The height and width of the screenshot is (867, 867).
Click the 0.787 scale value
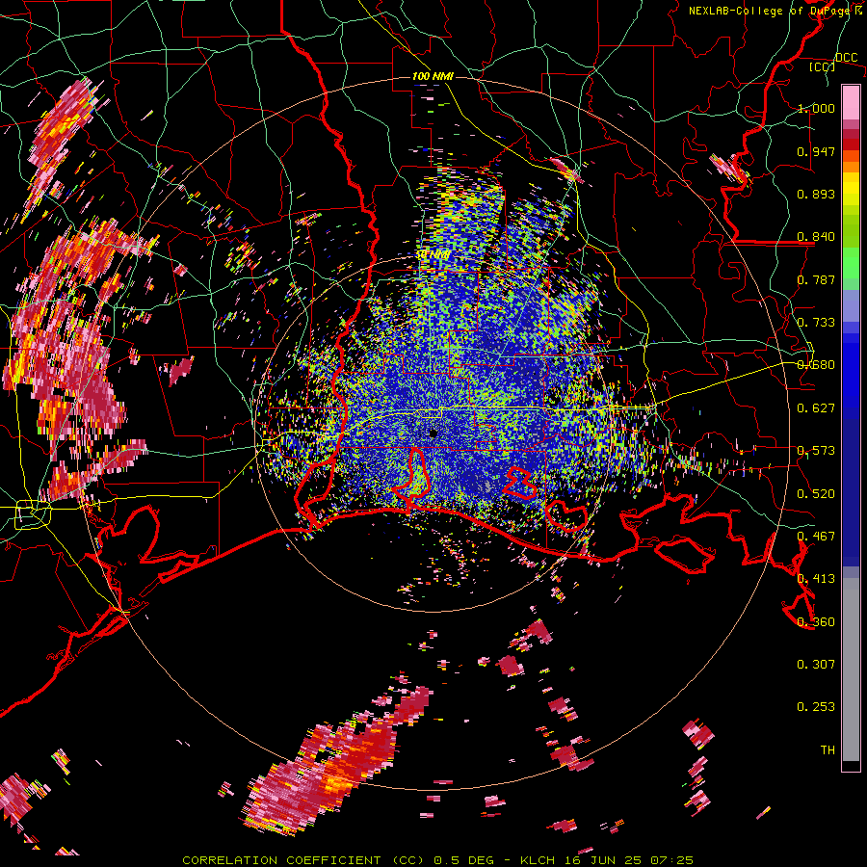816,279
